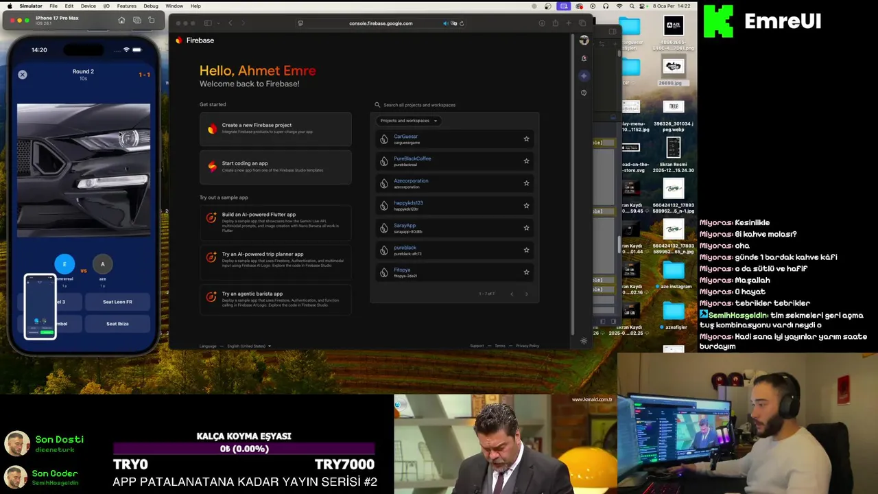Open a new Safari tab with plus
Image resolution: width=878 pixels, height=494 pixels.
[x=569, y=23]
